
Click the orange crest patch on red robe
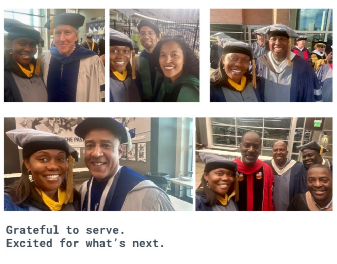click(260, 176)
